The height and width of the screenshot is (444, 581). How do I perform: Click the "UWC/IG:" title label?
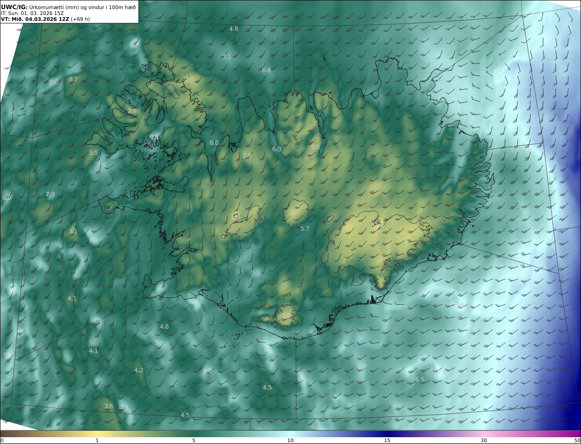pos(15,7)
